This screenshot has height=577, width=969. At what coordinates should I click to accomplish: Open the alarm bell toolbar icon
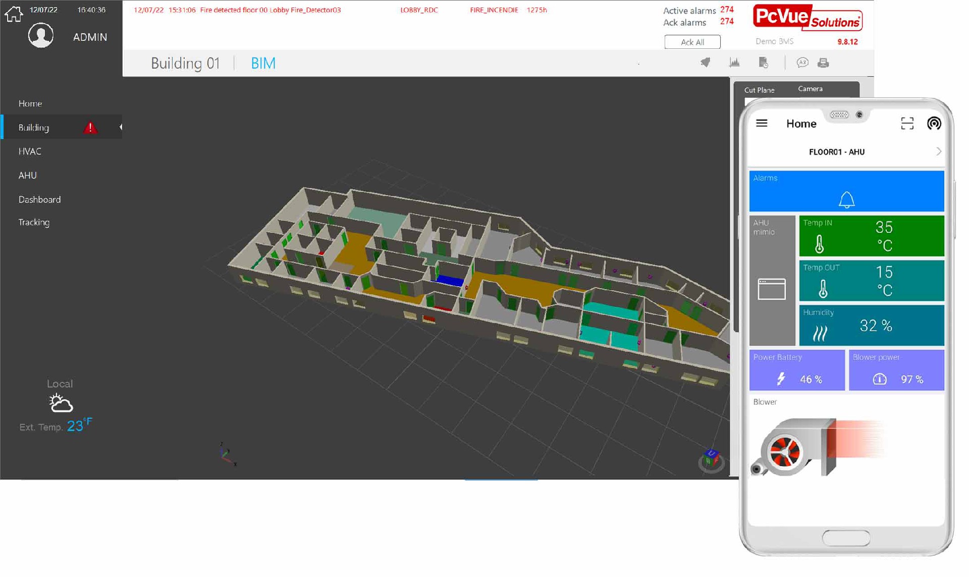pyautogui.click(x=705, y=62)
